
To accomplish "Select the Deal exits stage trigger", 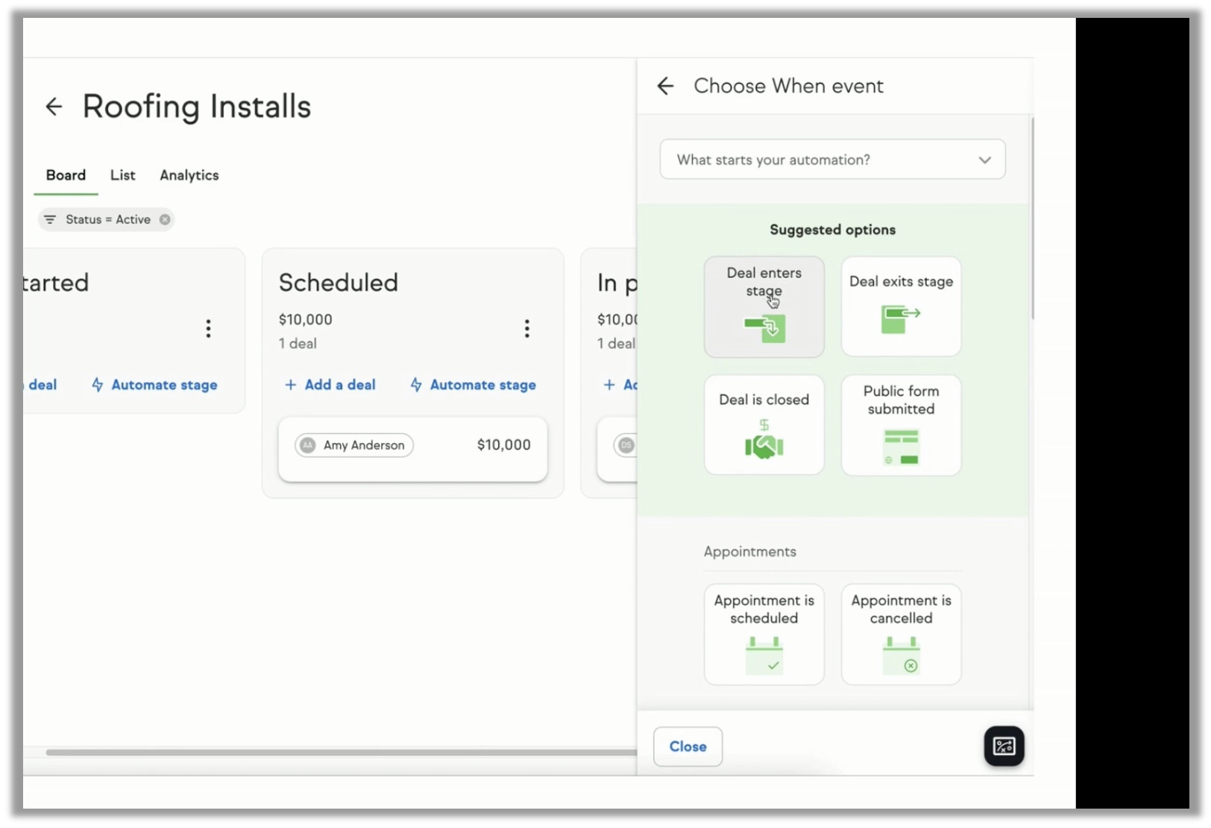I will [901, 307].
